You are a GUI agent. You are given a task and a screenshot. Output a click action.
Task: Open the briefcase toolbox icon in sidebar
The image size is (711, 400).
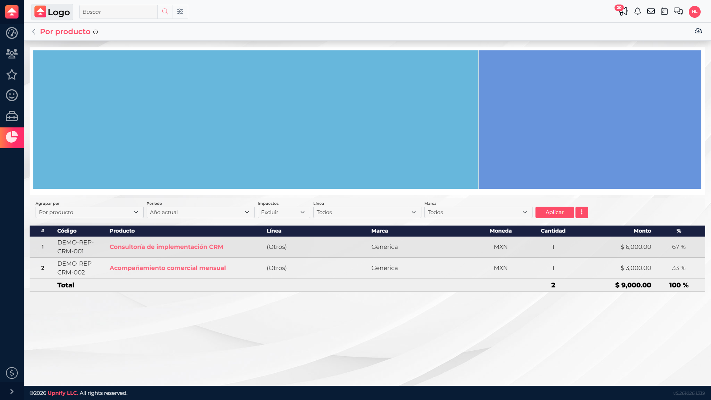(x=12, y=116)
